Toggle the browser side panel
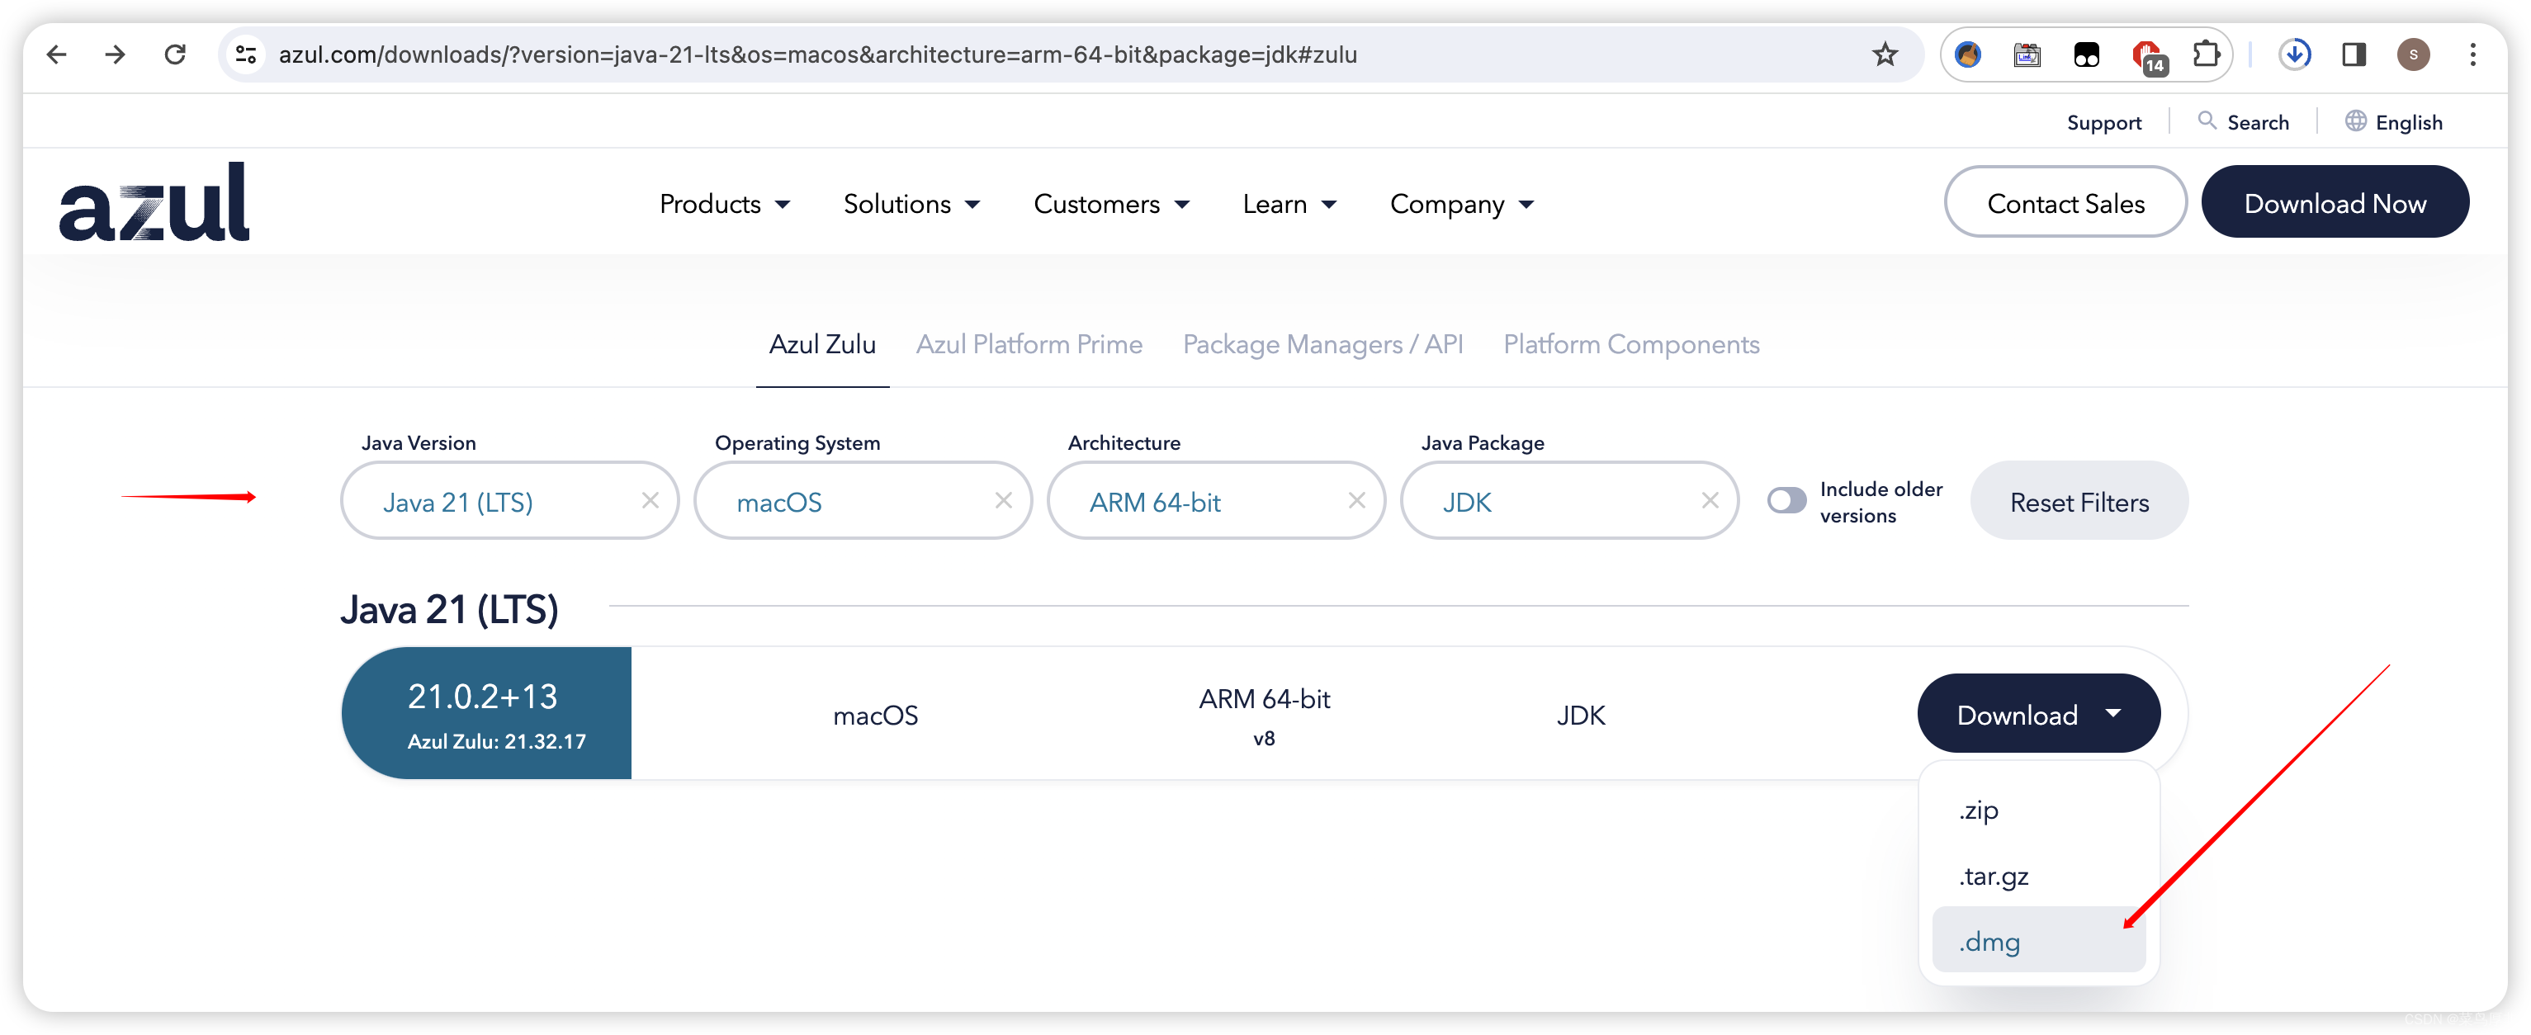Image resolution: width=2531 pixels, height=1035 pixels. [2354, 54]
